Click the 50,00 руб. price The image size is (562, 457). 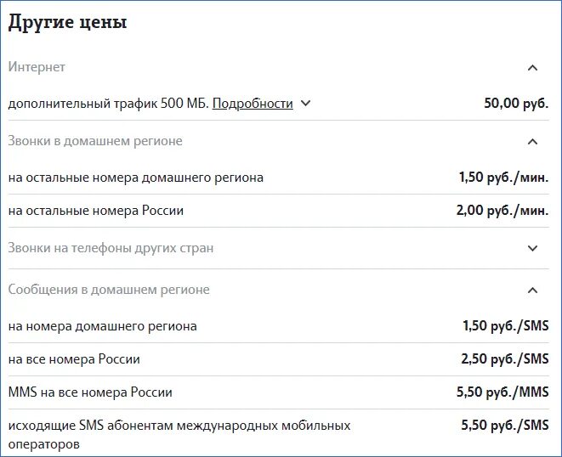pyautogui.click(x=516, y=103)
